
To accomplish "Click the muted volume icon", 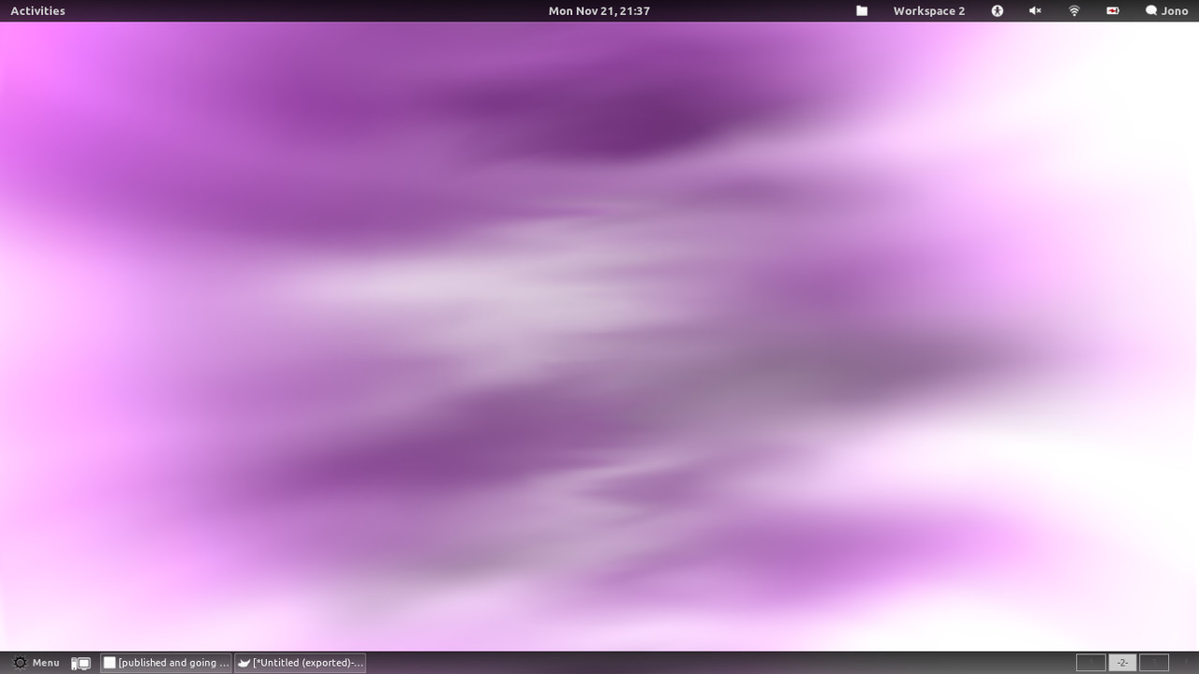I will pyautogui.click(x=1035, y=11).
